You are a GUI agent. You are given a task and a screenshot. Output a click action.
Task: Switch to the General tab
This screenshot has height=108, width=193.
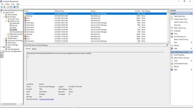click(x=28, y=49)
